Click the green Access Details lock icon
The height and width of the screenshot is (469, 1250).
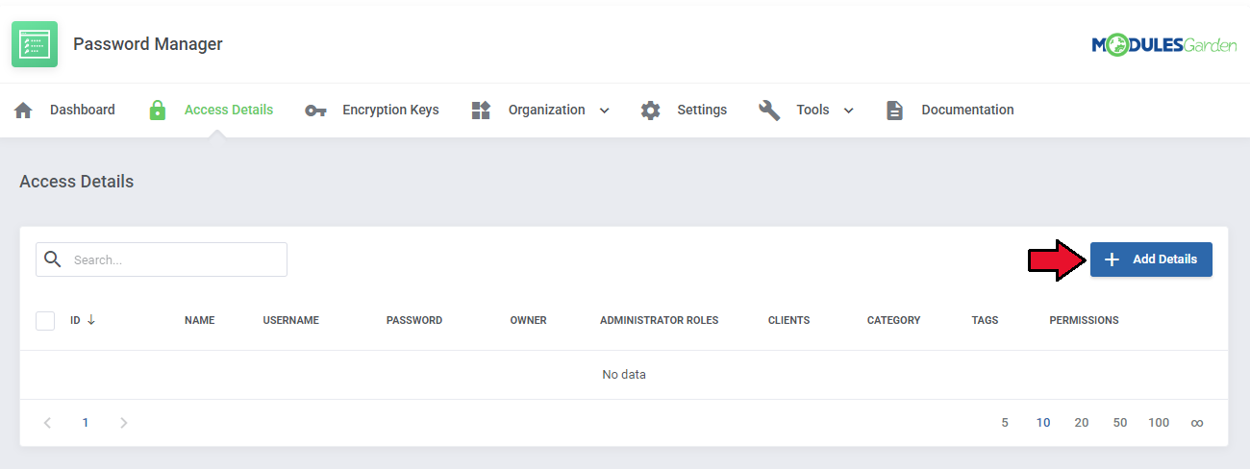click(x=158, y=110)
